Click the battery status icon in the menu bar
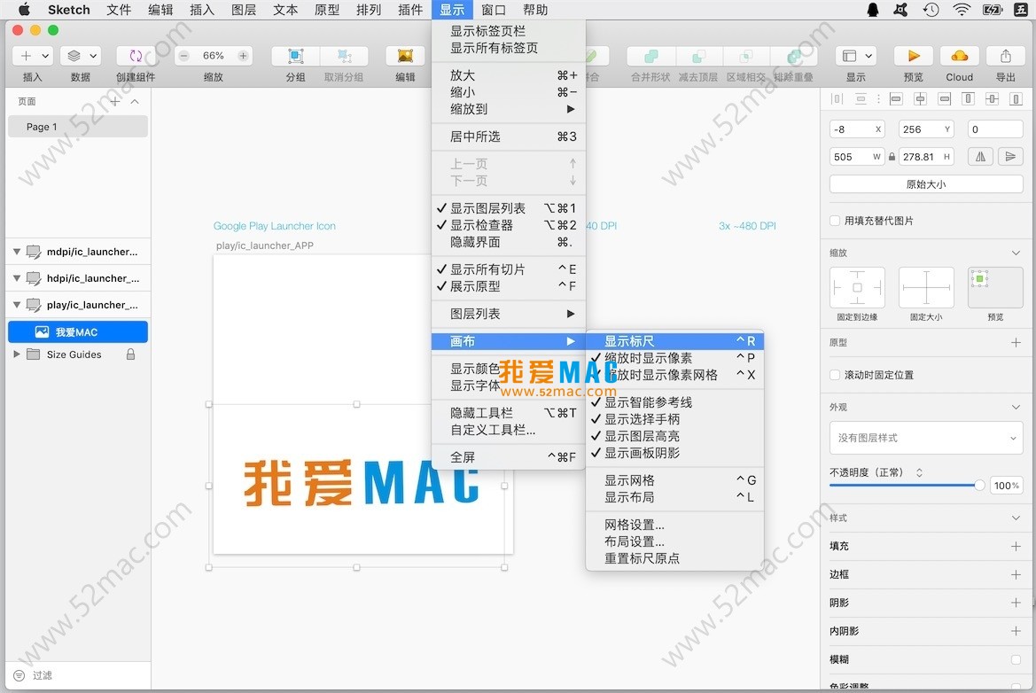This screenshot has height=693, width=1036. click(993, 9)
